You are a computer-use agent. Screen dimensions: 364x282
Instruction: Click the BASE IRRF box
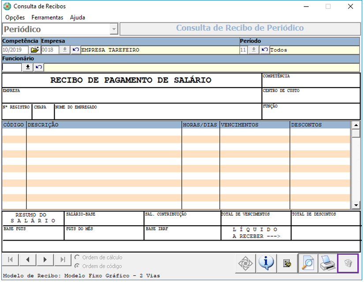click(x=182, y=233)
